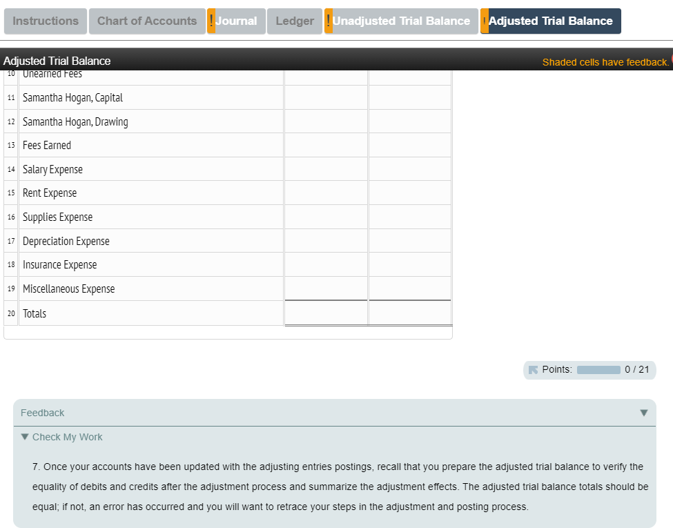Select the 'Fees Earned' account label

point(47,146)
